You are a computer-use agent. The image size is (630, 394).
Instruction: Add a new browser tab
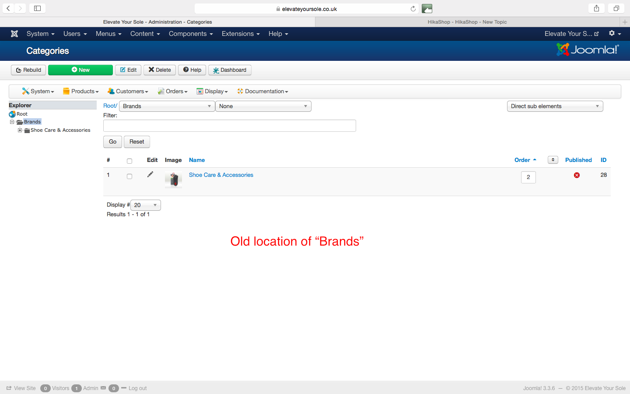[x=625, y=22]
